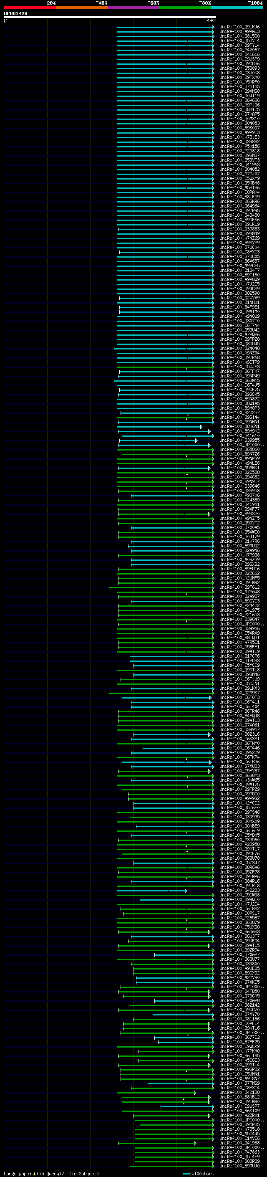This screenshot has width=267, height=1177.
Task: Click the red 20% identity legend segment
Action: [30, 8]
